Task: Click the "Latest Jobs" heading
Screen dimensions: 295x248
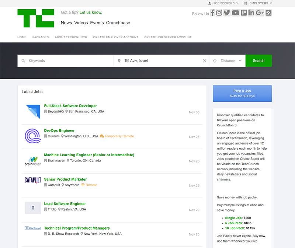Action: point(32,92)
